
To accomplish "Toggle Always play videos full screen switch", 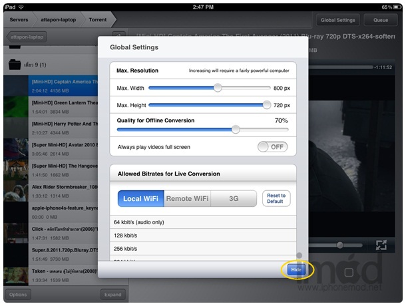I will point(272,146).
